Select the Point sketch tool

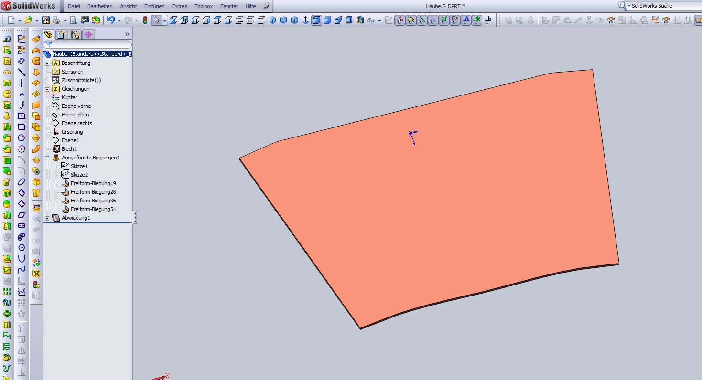[22, 94]
